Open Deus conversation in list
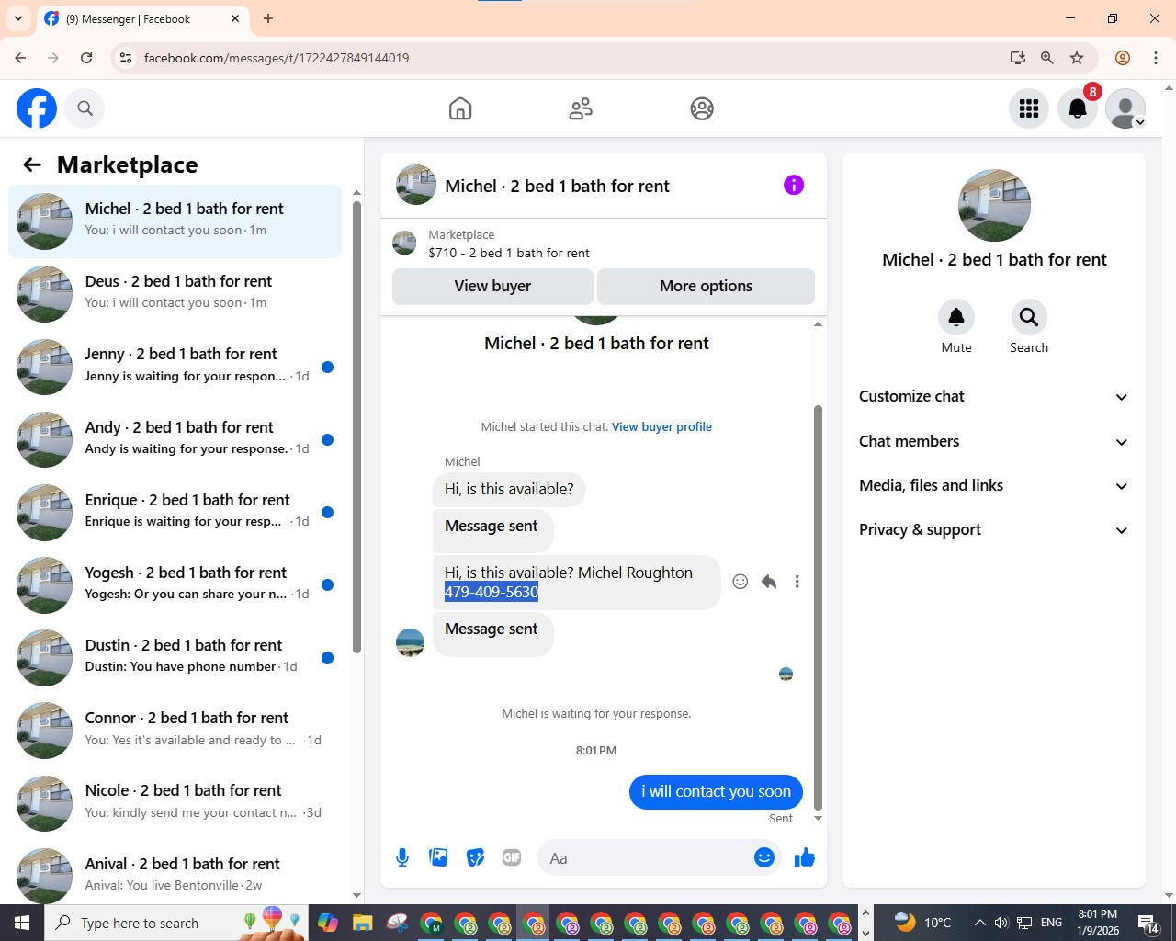The image size is (1176, 941). [x=175, y=294]
